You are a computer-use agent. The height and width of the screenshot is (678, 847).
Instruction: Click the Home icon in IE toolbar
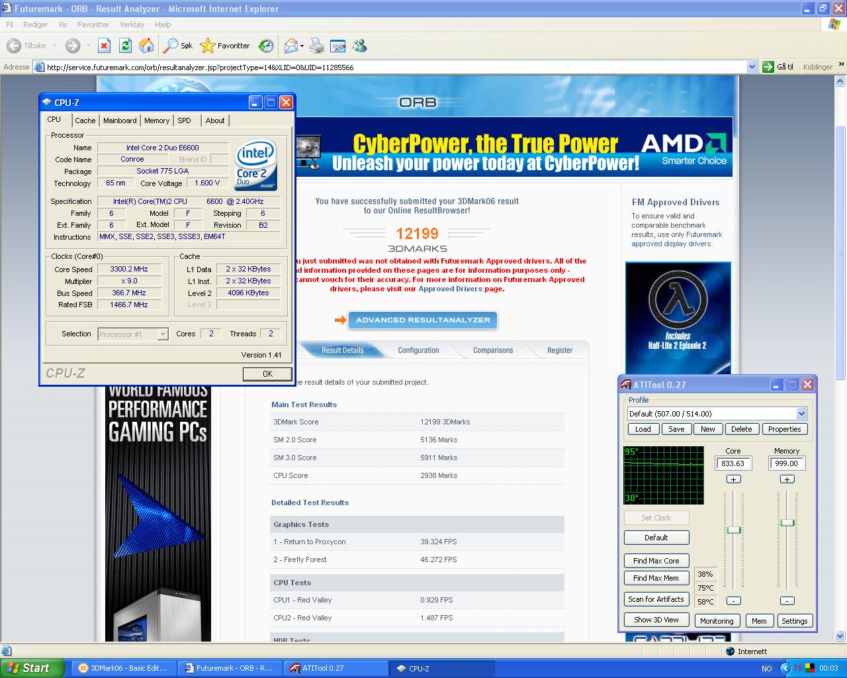click(146, 46)
